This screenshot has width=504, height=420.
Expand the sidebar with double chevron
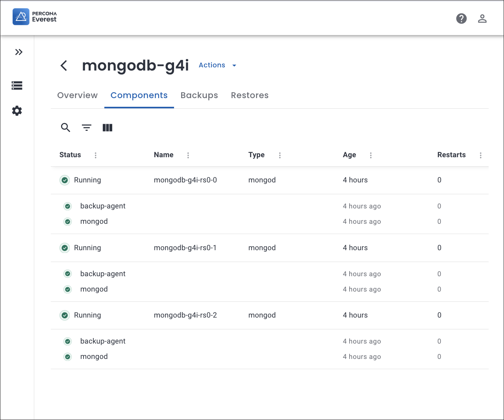coord(19,52)
